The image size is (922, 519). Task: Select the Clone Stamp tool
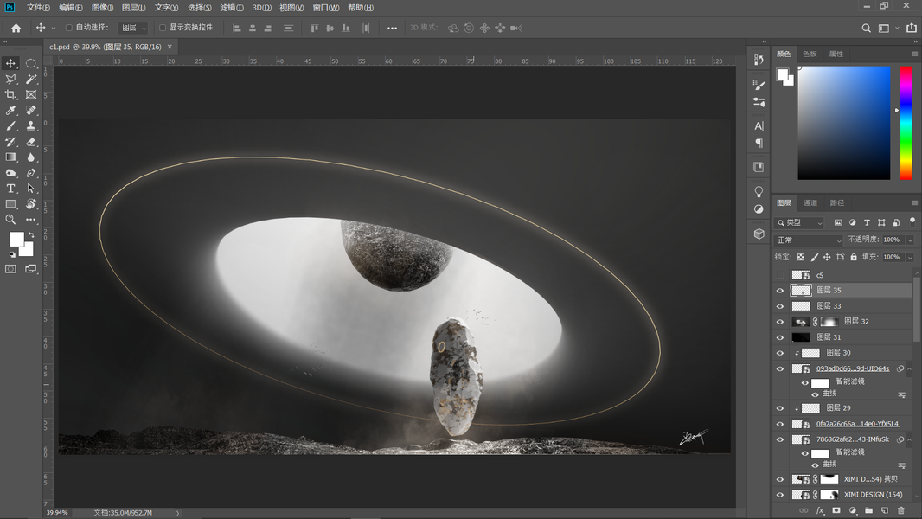pyautogui.click(x=31, y=125)
